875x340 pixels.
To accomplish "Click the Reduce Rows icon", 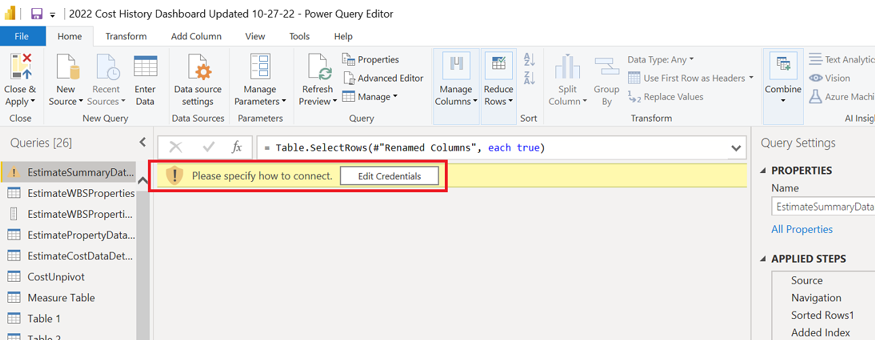I will click(x=499, y=65).
